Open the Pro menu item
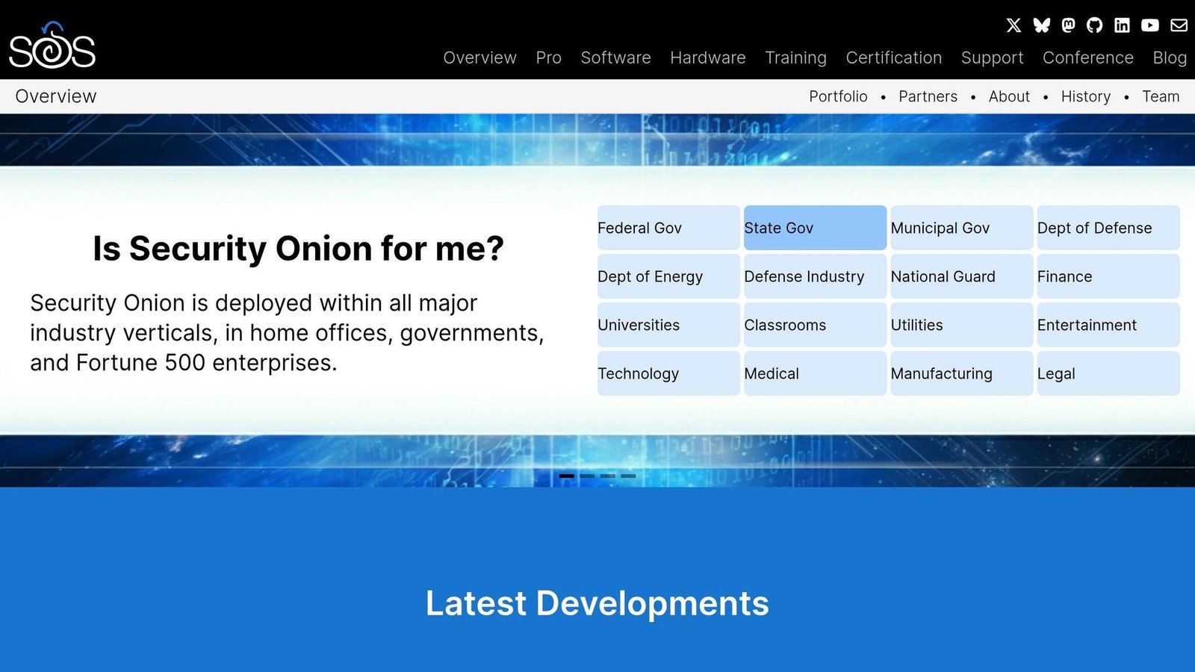 pos(549,57)
